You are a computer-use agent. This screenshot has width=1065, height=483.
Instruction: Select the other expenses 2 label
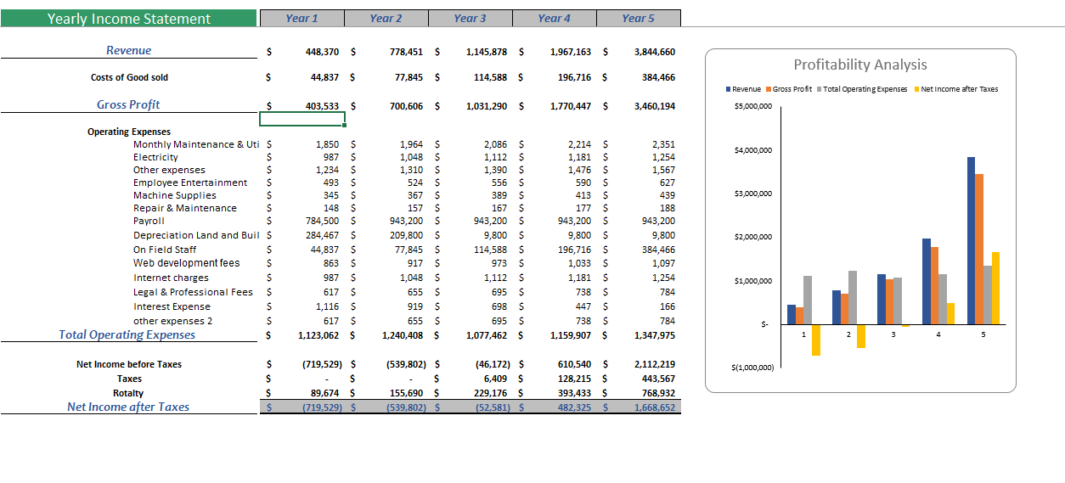click(x=172, y=321)
